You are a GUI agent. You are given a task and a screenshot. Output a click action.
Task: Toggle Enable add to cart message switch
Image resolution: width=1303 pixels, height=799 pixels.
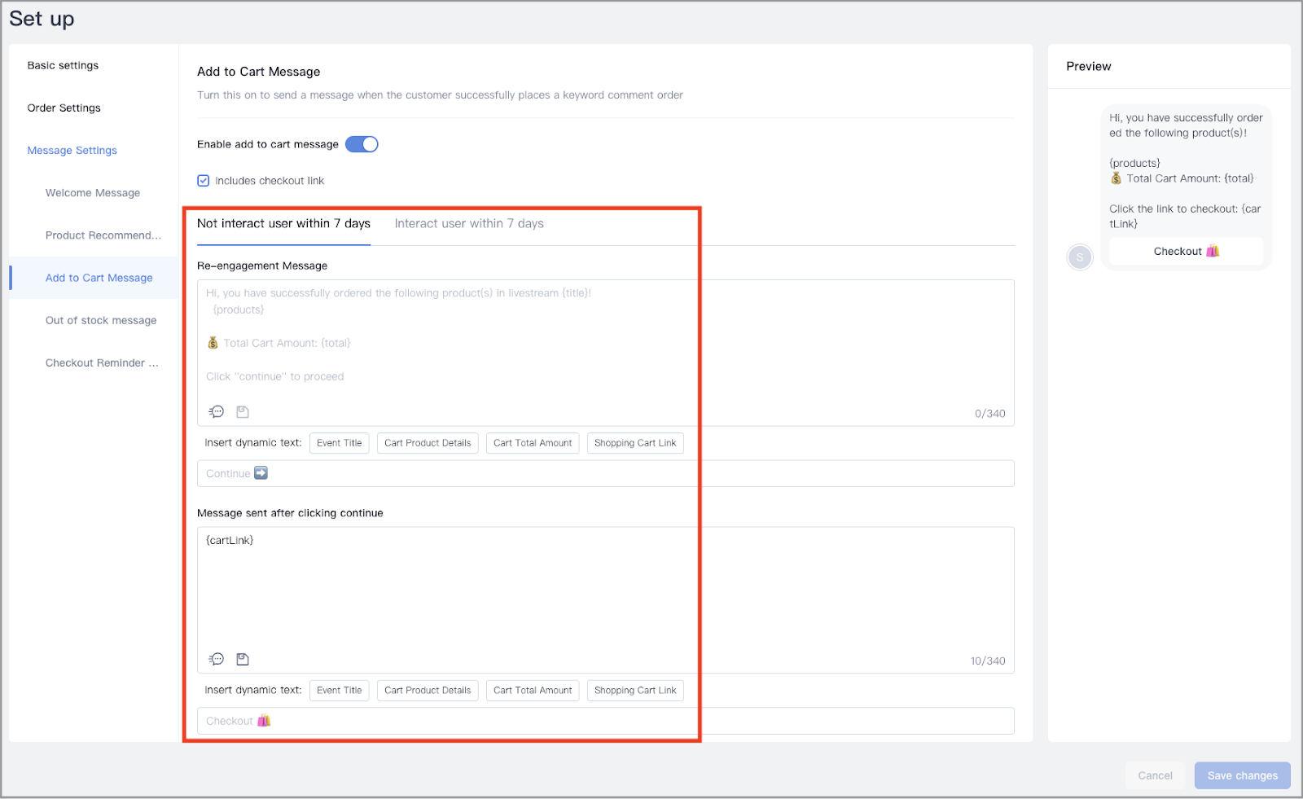pos(362,144)
